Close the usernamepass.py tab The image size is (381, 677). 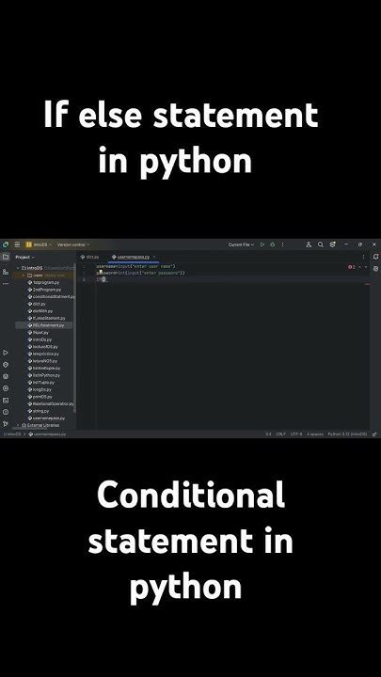[x=153, y=257]
